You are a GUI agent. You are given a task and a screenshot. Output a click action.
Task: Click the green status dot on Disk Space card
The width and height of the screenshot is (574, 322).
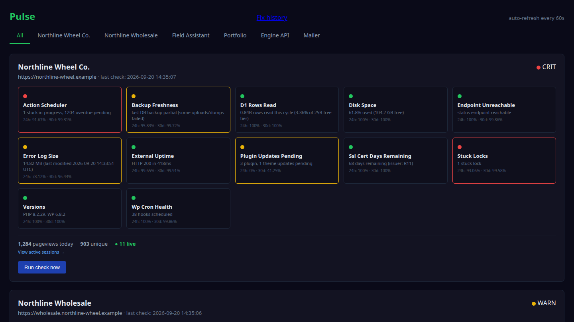[x=351, y=96]
